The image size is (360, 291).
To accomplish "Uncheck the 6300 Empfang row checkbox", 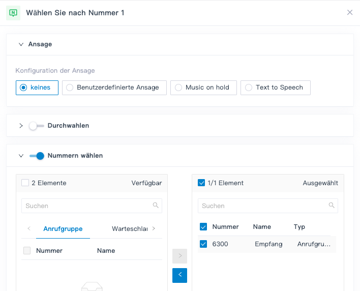I will point(203,244).
